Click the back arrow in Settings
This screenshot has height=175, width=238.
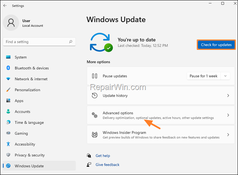(5, 6)
